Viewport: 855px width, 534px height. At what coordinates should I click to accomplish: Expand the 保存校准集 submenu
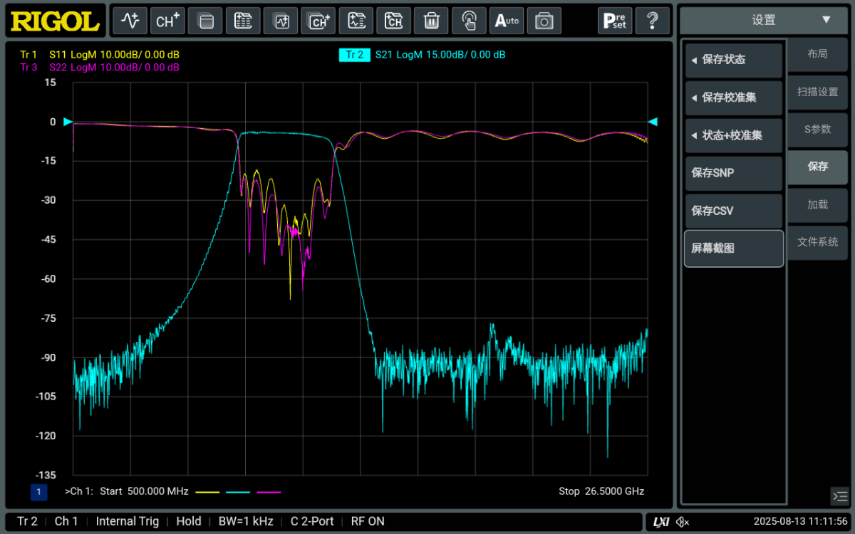click(733, 98)
